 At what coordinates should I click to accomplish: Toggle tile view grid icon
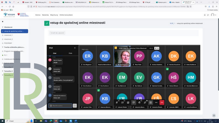pos(151,102)
